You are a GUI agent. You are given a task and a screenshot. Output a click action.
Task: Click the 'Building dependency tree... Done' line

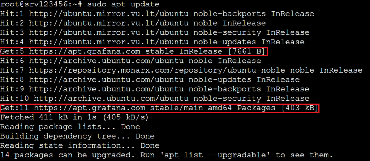point(77,136)
